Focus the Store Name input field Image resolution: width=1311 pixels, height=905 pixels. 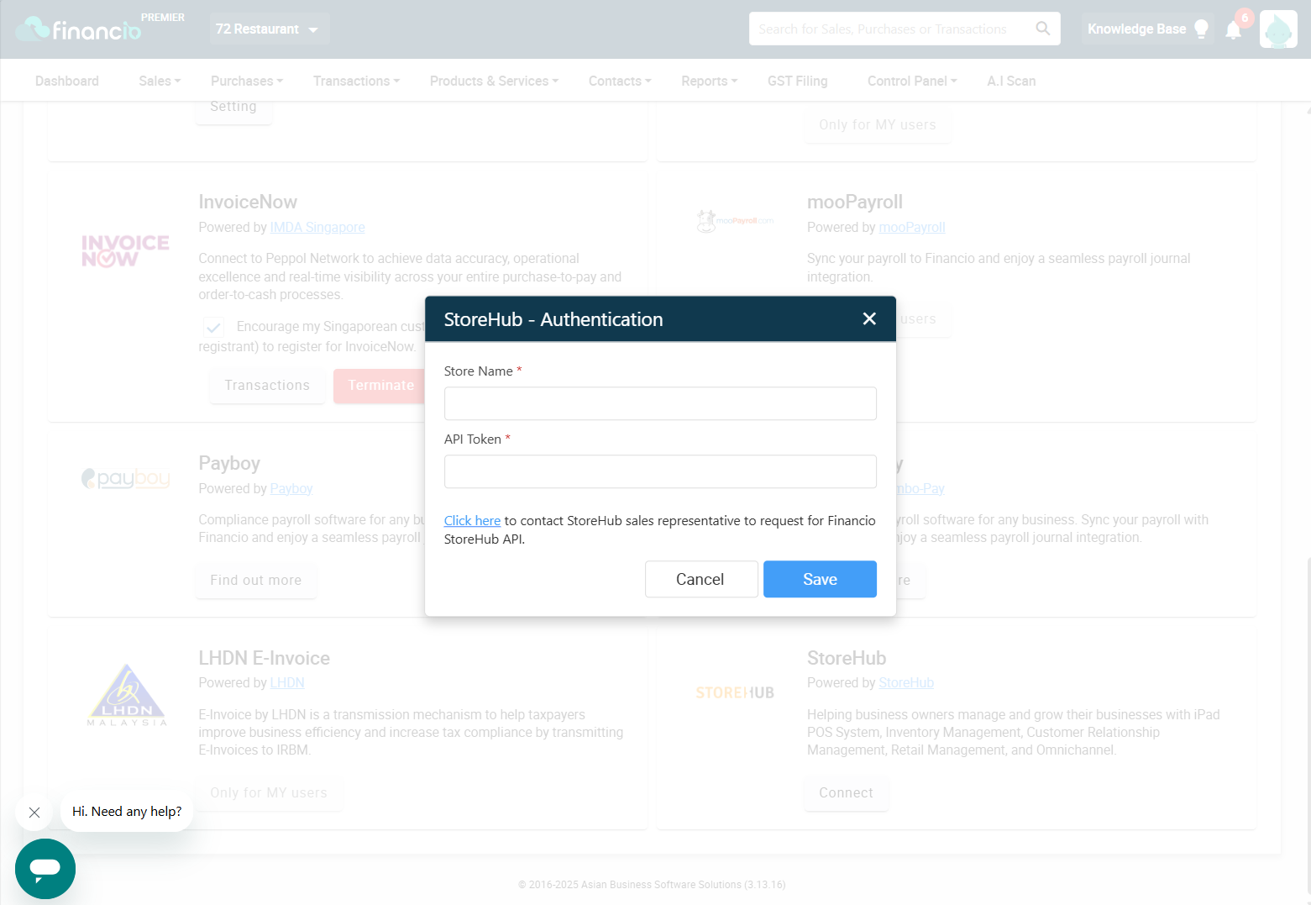pyautogui.click(x=660, y=403)
